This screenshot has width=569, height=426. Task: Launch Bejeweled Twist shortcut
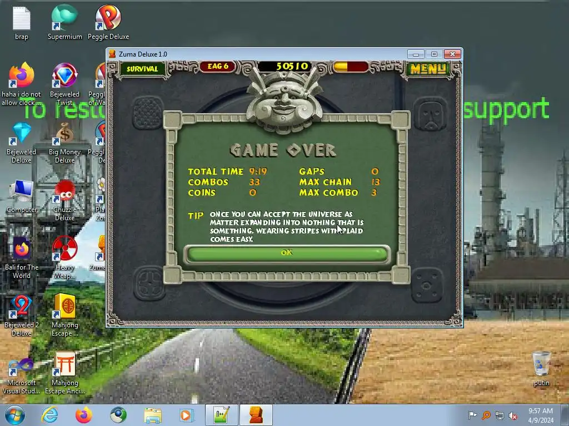tap(64, 84)
